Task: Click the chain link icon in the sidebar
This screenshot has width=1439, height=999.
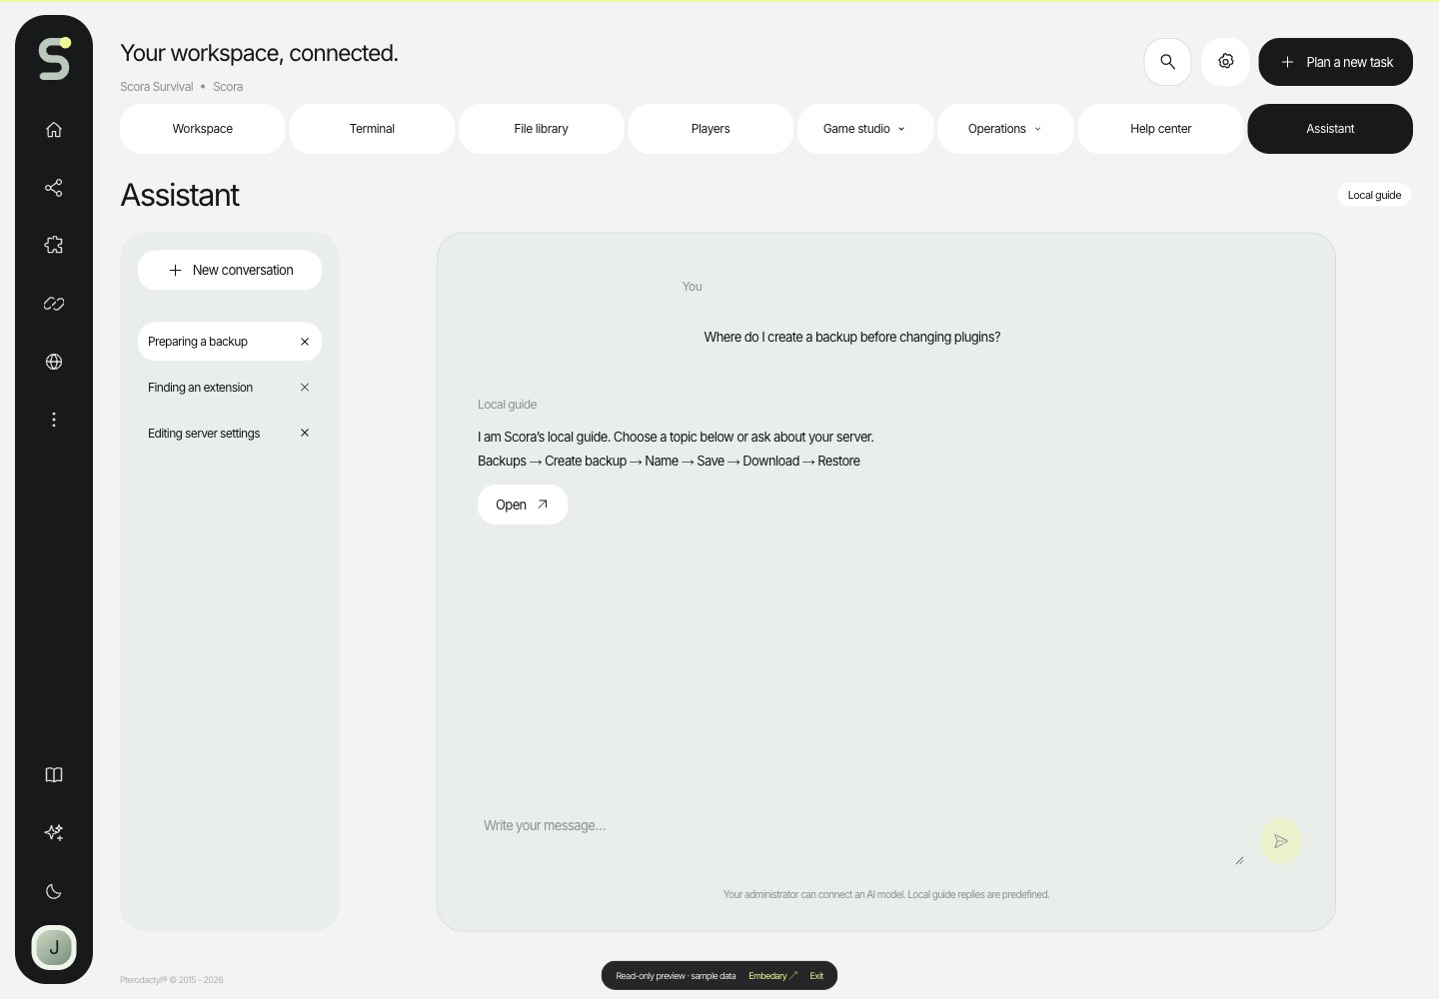Action: [54, 304]
